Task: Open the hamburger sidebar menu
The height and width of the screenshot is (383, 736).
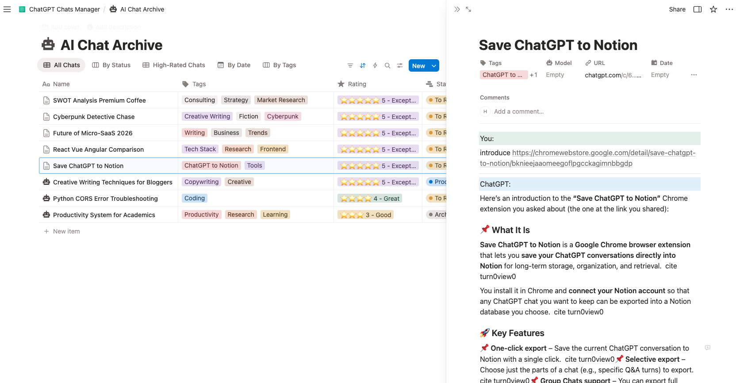Action: coord(7,9)
